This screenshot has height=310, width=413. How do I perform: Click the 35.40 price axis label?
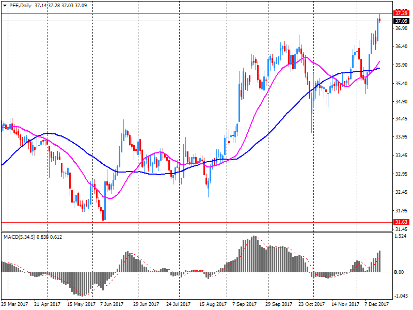[402, 84]
